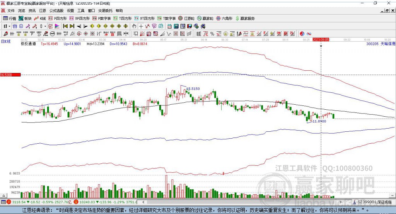Click the yin-yang ball icon
Viewport: 396px width, 214px height.
[302, 34]
